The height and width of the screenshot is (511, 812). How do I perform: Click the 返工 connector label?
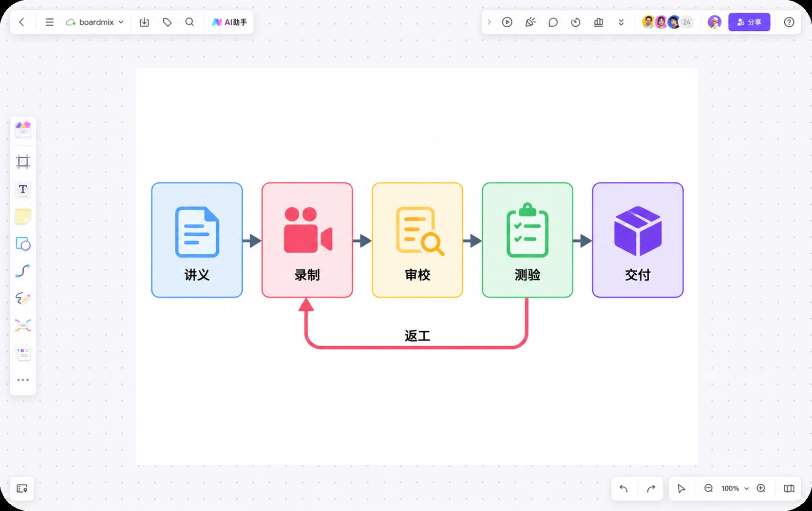[417, 336]
